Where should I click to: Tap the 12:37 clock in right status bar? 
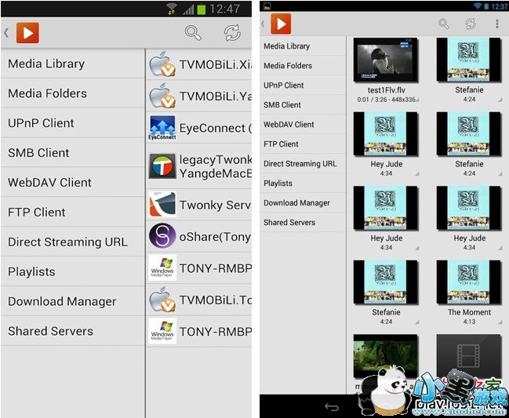pos(500,6)
